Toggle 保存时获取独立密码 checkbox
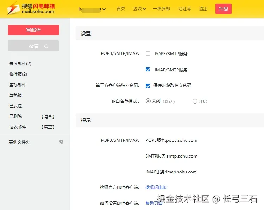 148,85
